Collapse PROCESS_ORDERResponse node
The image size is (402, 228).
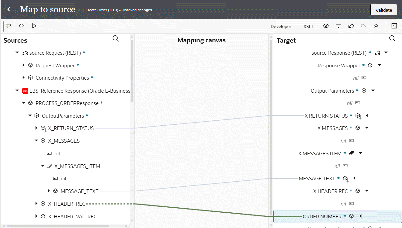(x=24, y=103)
